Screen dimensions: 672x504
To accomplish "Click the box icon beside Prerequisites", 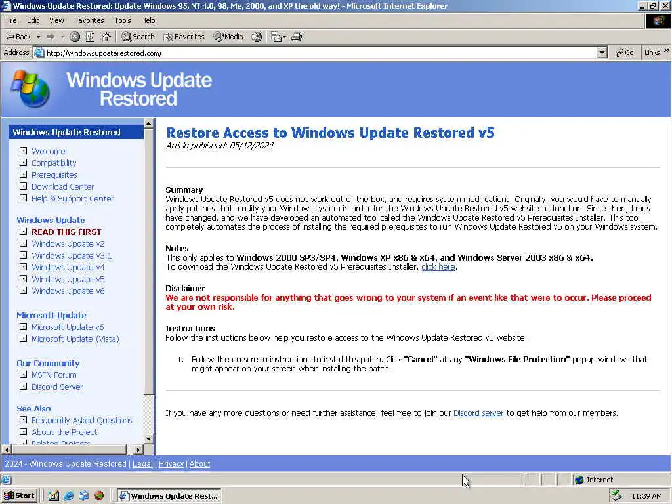I will click(x=23, y=175).
